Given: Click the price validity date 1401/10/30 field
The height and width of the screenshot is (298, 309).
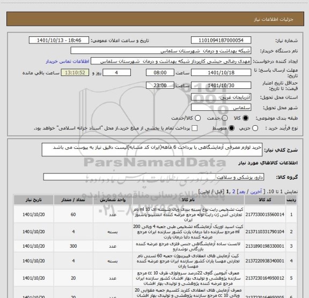Looking at the screenshot, I should click(221, 85).
